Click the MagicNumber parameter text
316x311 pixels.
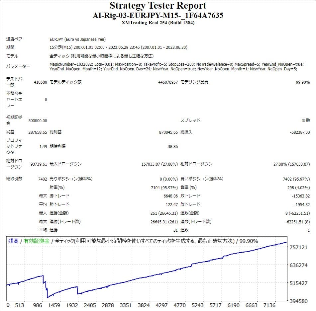[x=64, y=64]
